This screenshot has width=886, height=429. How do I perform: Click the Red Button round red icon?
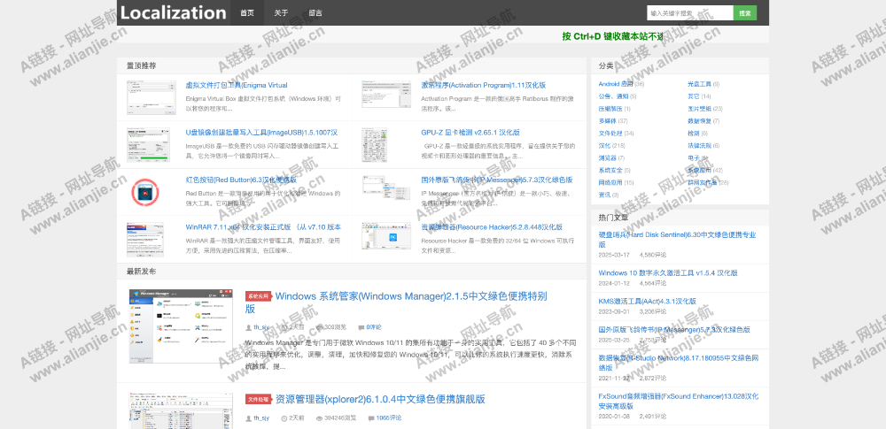click(x=145, y=192)
